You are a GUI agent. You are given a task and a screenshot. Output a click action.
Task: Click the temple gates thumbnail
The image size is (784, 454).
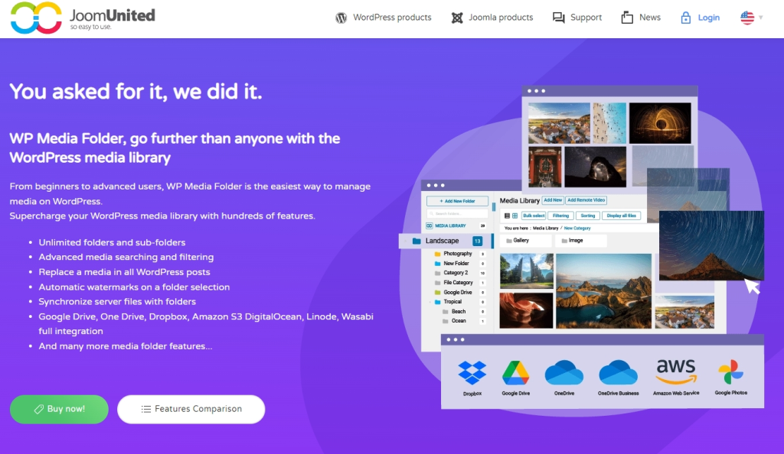pyautogui.click(x=526, y=271)
